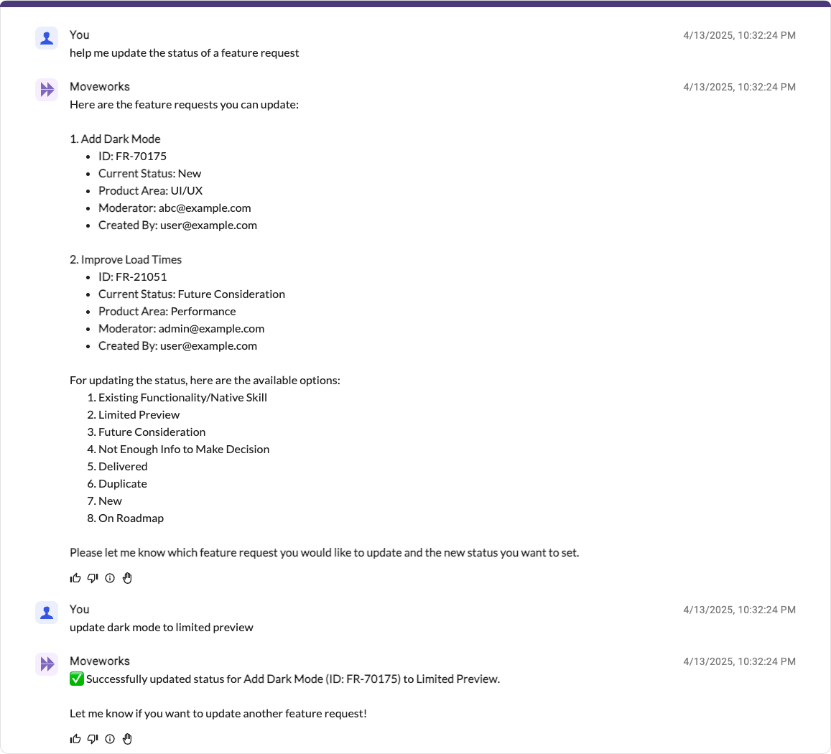Click 'Current Status: Future Consideration' bullet
This screenshot has height=754, width=831.
pos(191,294)
